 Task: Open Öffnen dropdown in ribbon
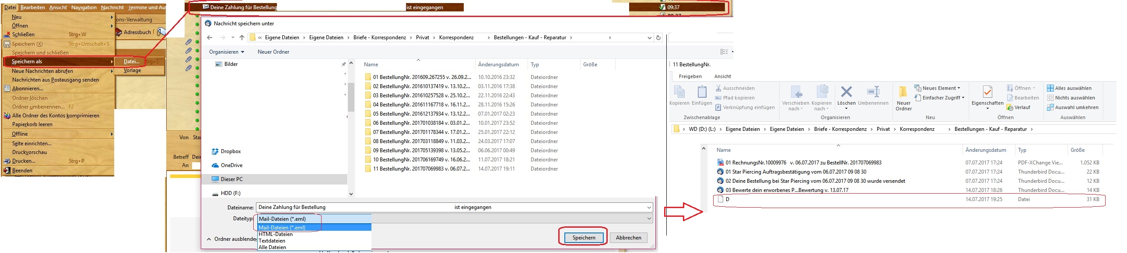[x=1021, y=88]
